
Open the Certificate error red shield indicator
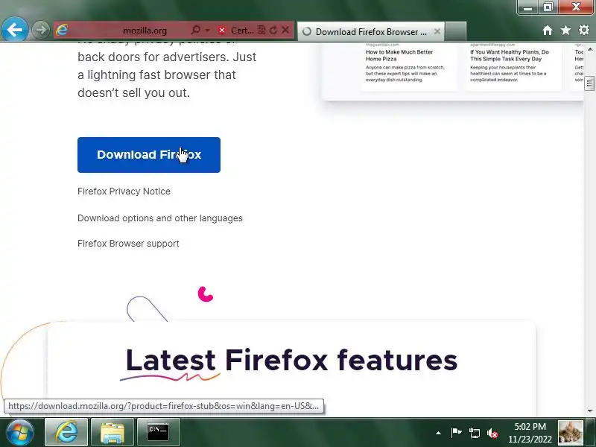pos(235,31)
